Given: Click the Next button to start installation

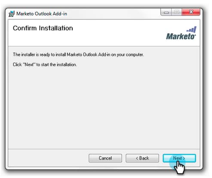Looking at the screenshot, I should (179, 158).
